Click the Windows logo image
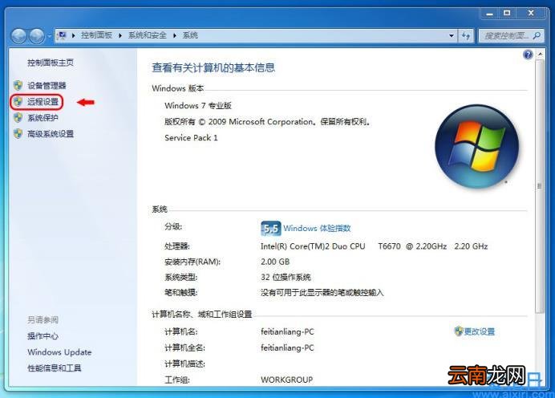This screenshot has width=555, height=398. [x=476, y=146]
